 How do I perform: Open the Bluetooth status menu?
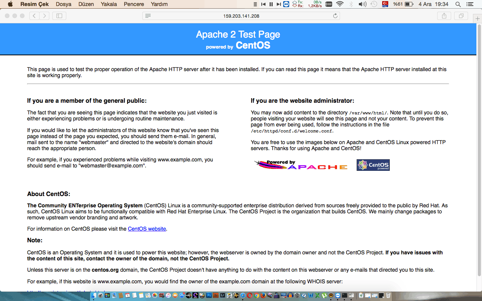point(351,4)
